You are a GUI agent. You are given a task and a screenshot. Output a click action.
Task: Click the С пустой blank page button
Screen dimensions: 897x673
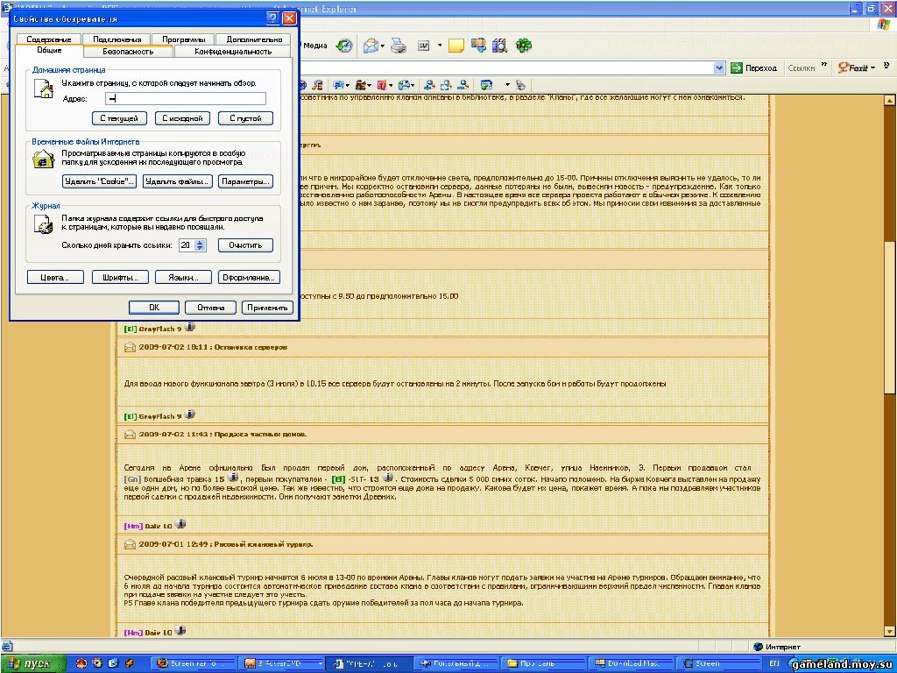click(245, 118)
